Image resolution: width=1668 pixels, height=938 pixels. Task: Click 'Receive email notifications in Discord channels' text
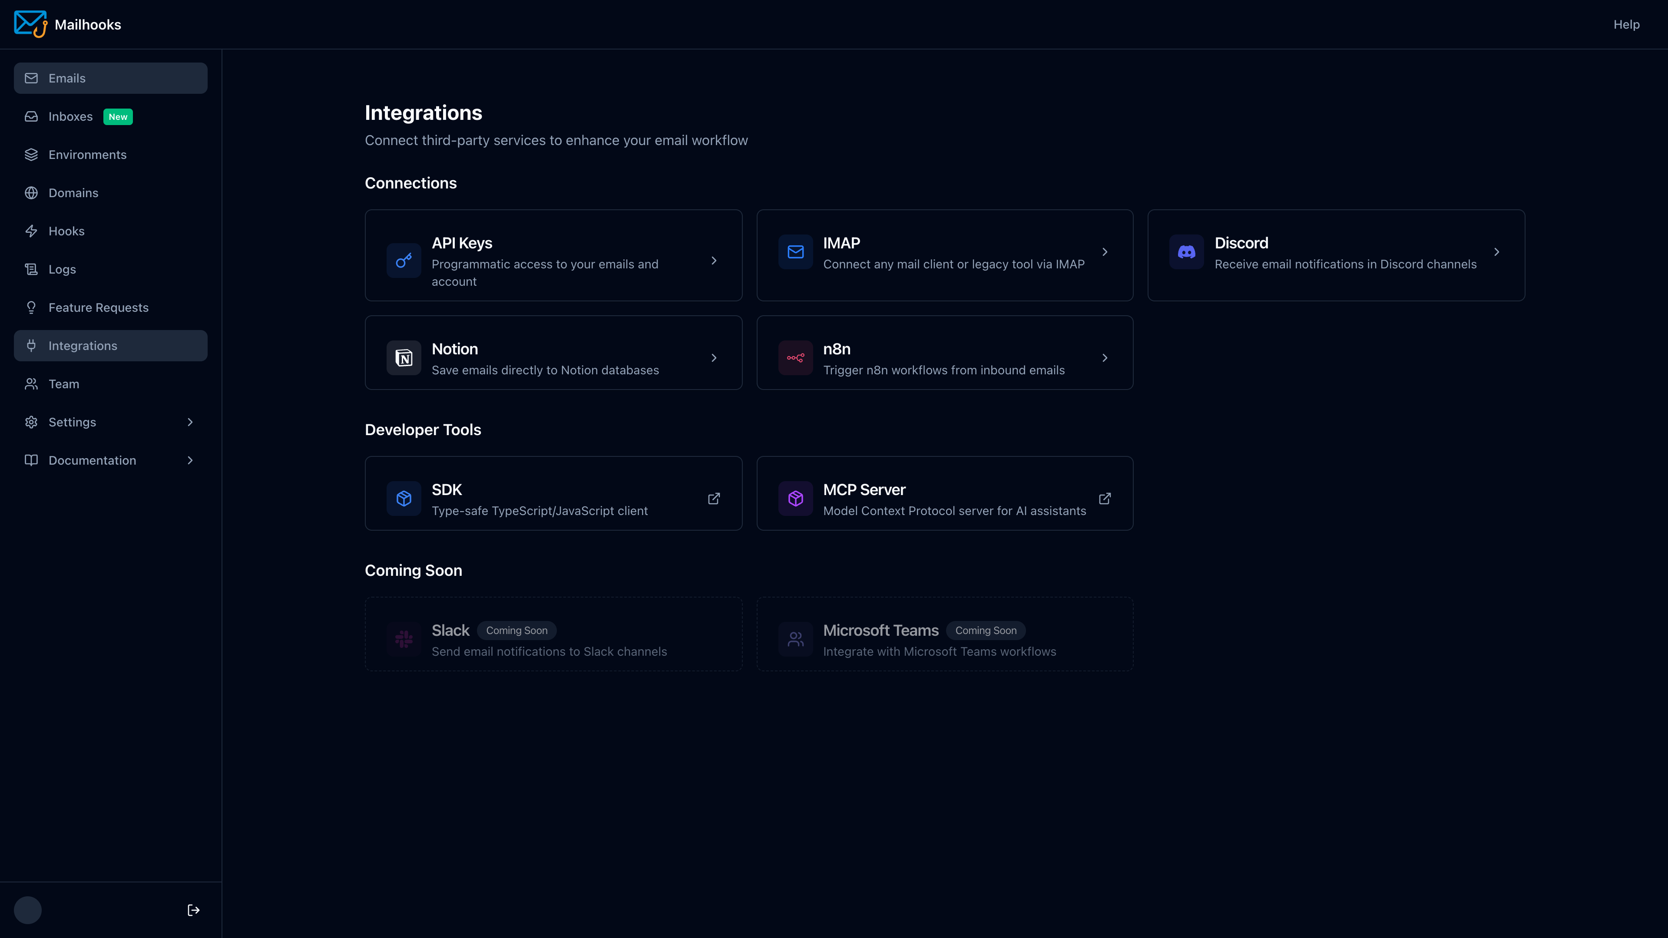[1346, 264]
